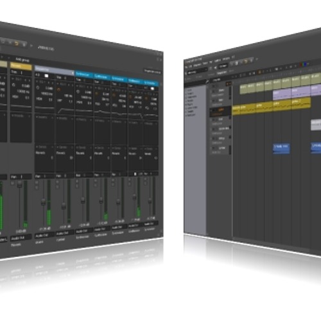Viewport: 321px width, 321px height.
Task: Open the RGB color icon in arranger toolbar
Action: coord(304,64)
